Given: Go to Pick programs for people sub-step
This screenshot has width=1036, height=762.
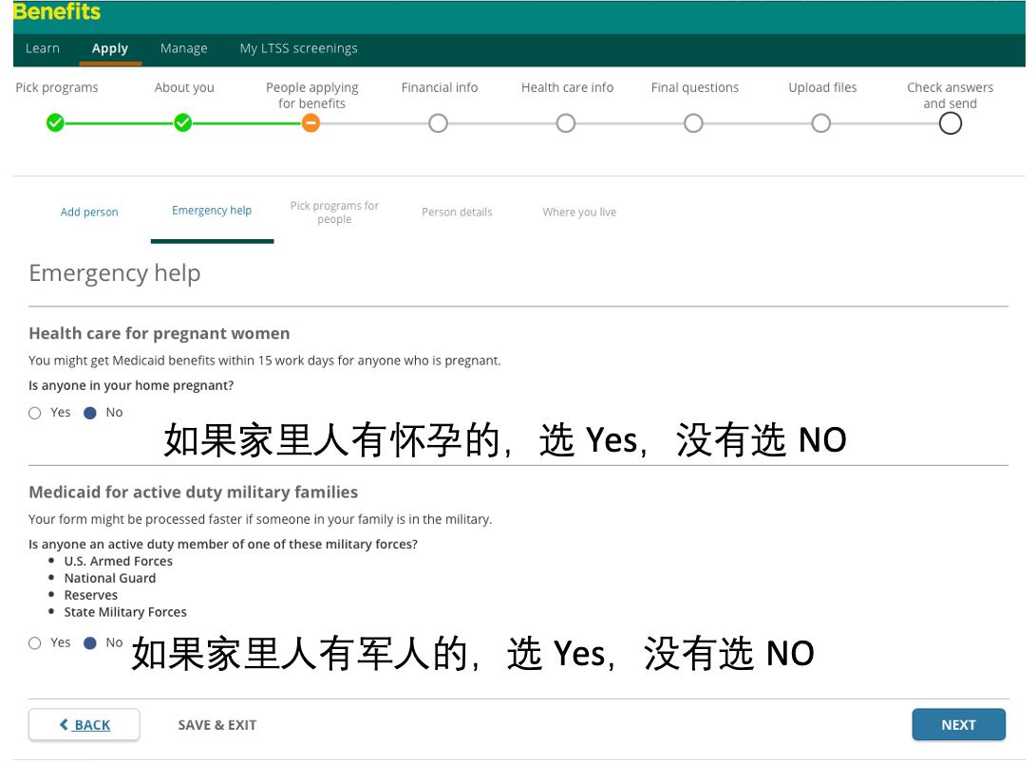Looking at the screenshot, I should pos(334,212).
